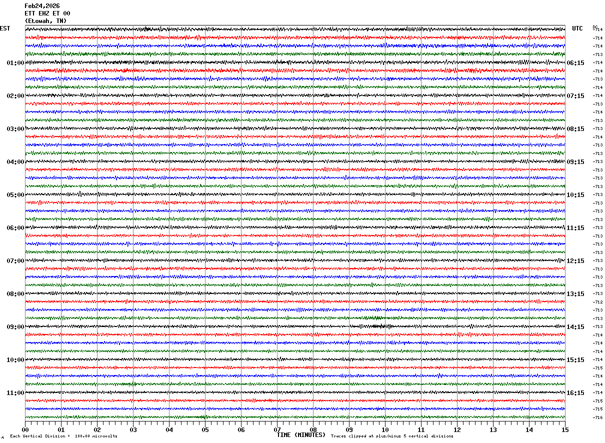Click the -712 DC offset value
The height and width of the screenshot is (443, 605).
[x=597, y=302]
